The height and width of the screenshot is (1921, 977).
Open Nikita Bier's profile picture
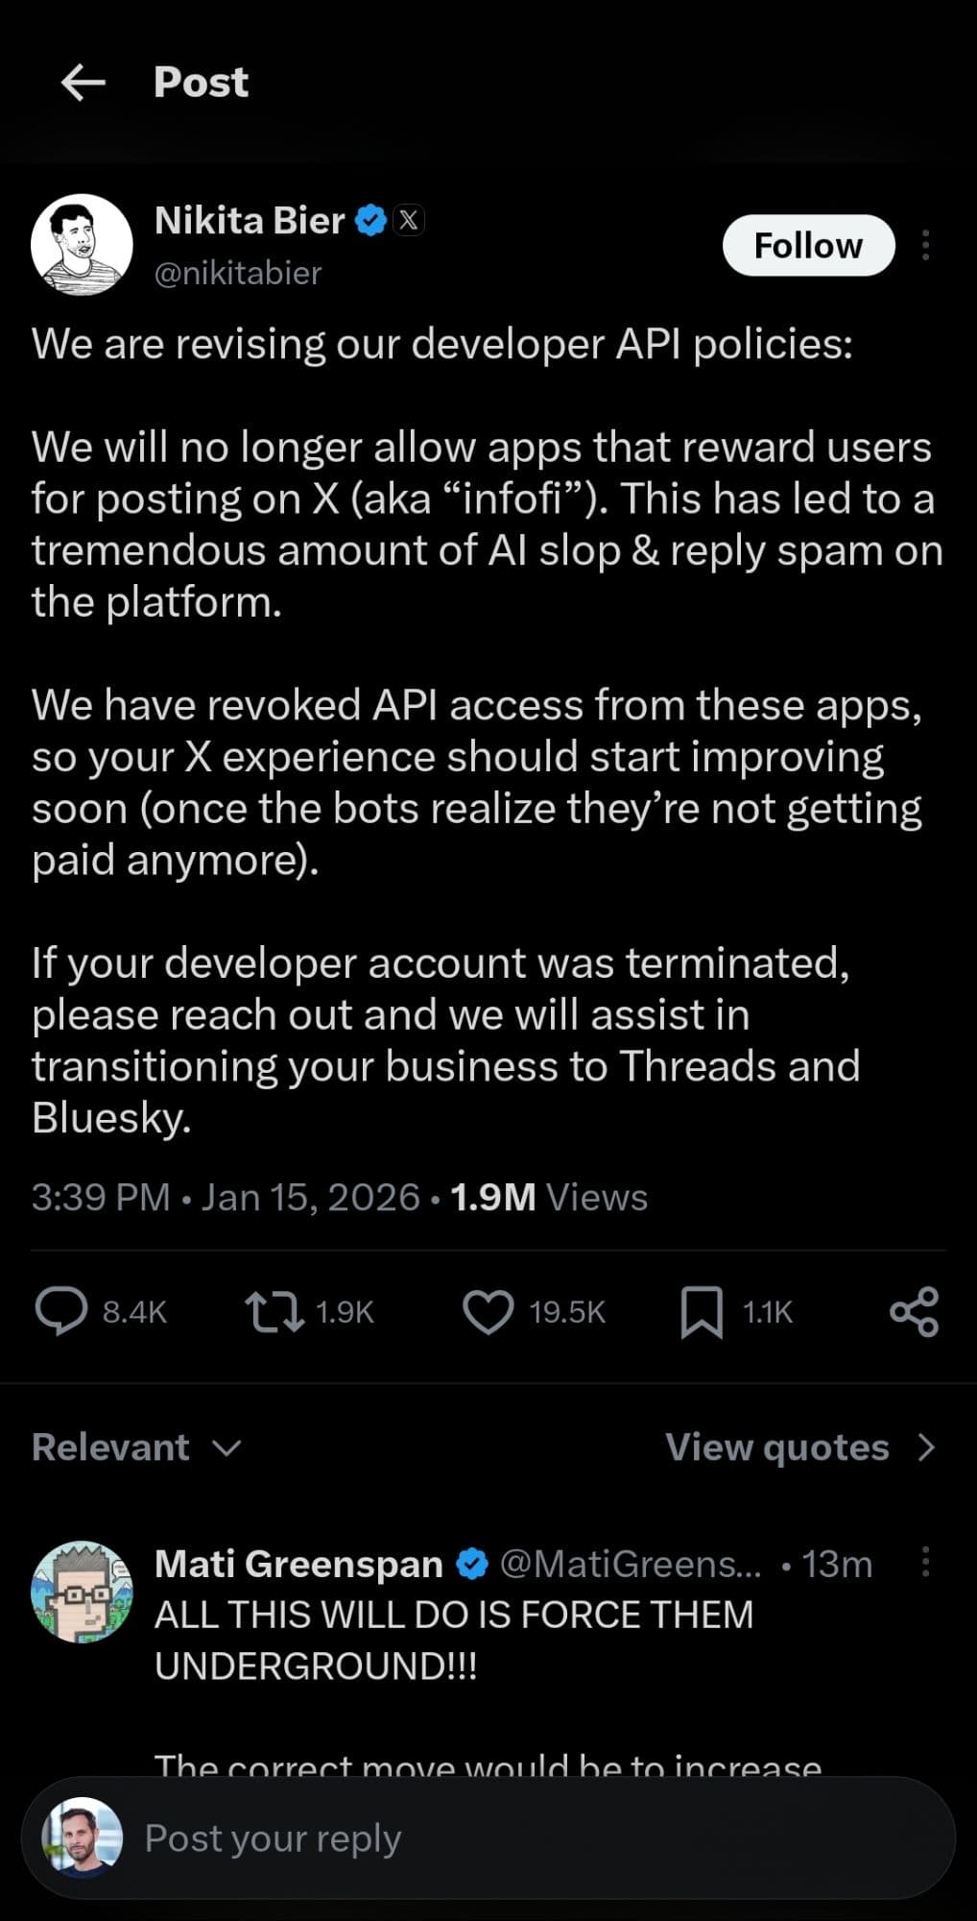tap(82, 245)
